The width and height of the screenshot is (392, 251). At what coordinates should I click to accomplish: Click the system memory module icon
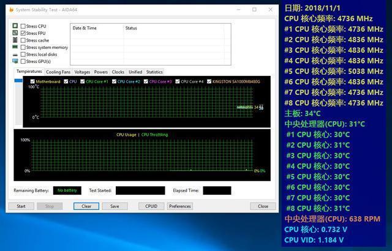coord(15,47)
